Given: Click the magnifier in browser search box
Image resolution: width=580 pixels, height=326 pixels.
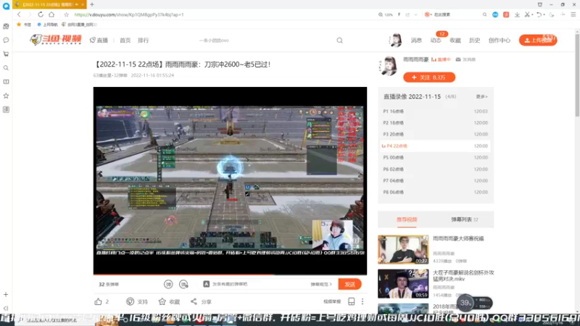Looking at the screenshot, I should pos(484,14).
